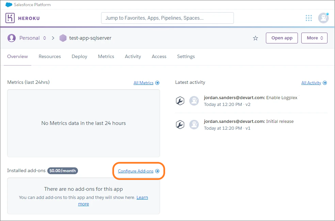Click the v2 release timestamp text

[x=227, y=105]
